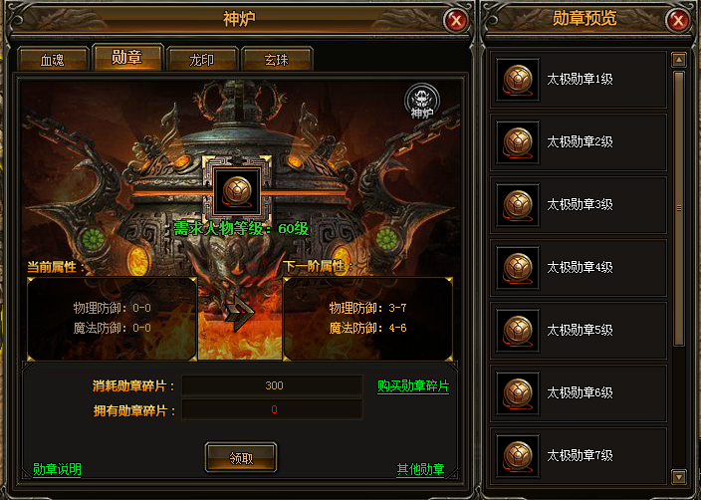Click the 太极勋章7级 medal icon
The image size is (701, 500).
click(x=518, y=455)
